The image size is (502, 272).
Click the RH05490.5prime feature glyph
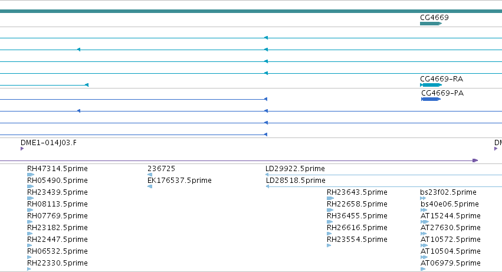pos(31,186)
